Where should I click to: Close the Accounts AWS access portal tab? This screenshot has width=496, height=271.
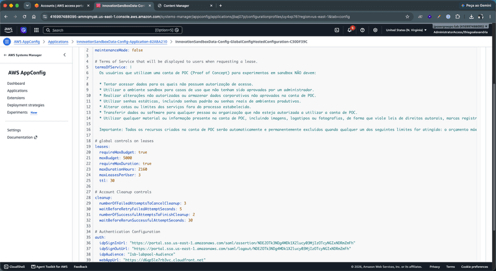88,6
